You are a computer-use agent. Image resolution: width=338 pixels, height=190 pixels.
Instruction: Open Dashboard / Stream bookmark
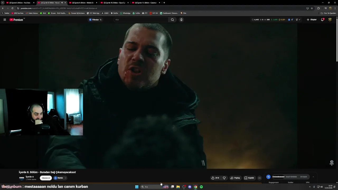coord(169,13)
